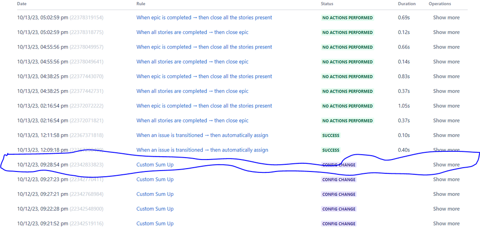Click the Status column header
The height and width of the screenshot is (228, 480).
327,4
